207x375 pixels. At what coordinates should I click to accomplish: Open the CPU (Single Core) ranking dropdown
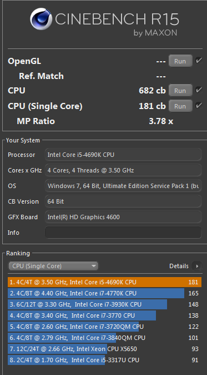[x=53, y=266]
